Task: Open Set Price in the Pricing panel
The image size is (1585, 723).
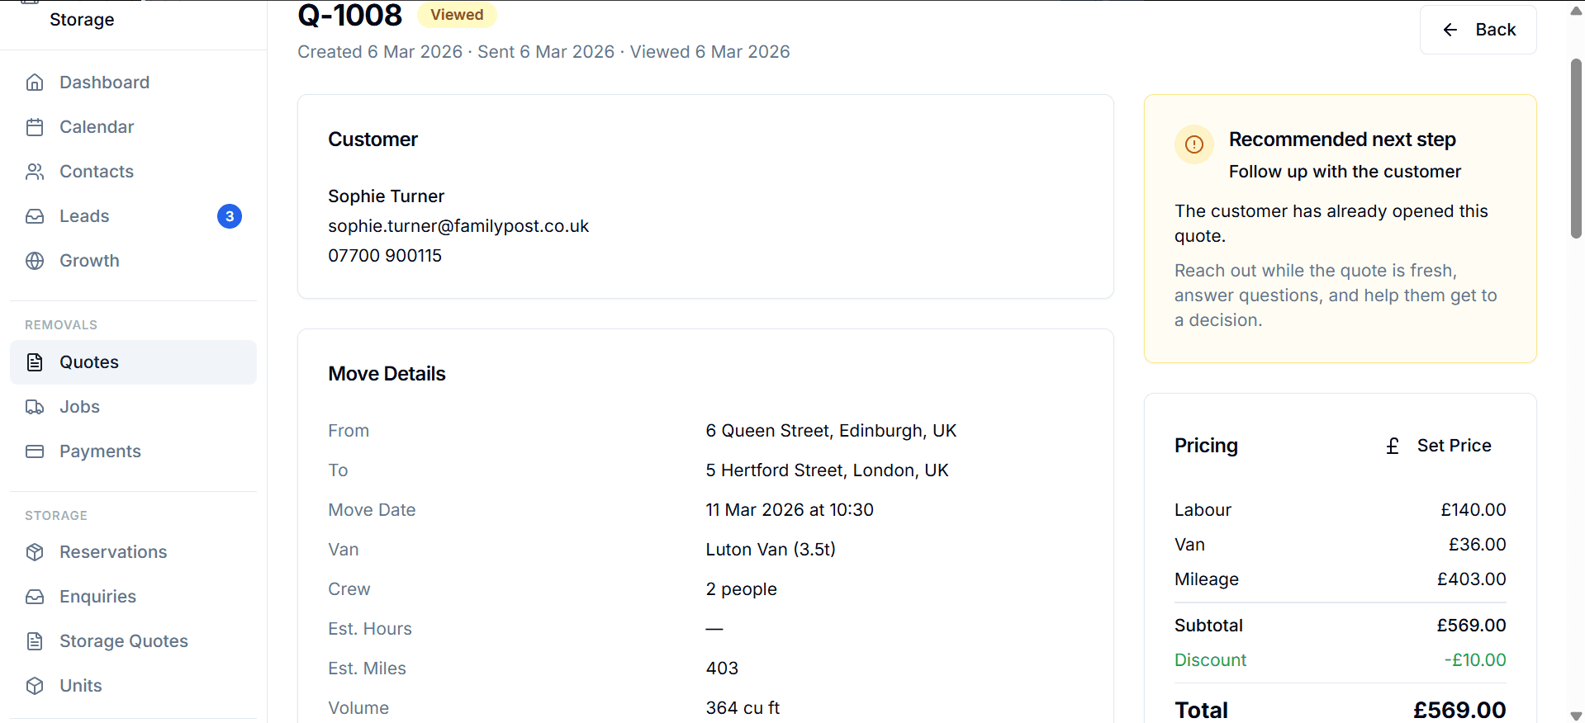Action: (1454, 445)
